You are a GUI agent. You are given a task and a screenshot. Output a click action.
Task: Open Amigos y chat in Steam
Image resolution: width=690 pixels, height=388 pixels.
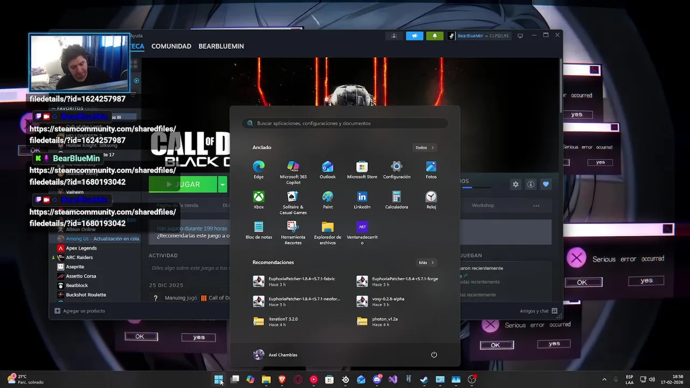tap(538, 311)
